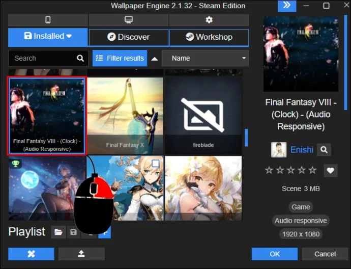Rate wallpaper one star
351x269 pixels.
click(x=269, y=170)
